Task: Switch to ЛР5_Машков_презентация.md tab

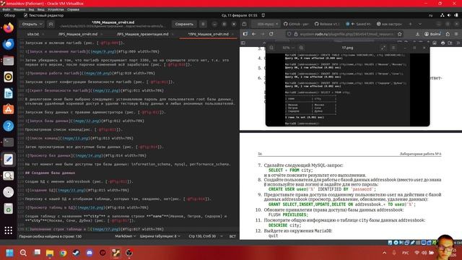Action: pos(143,34)
